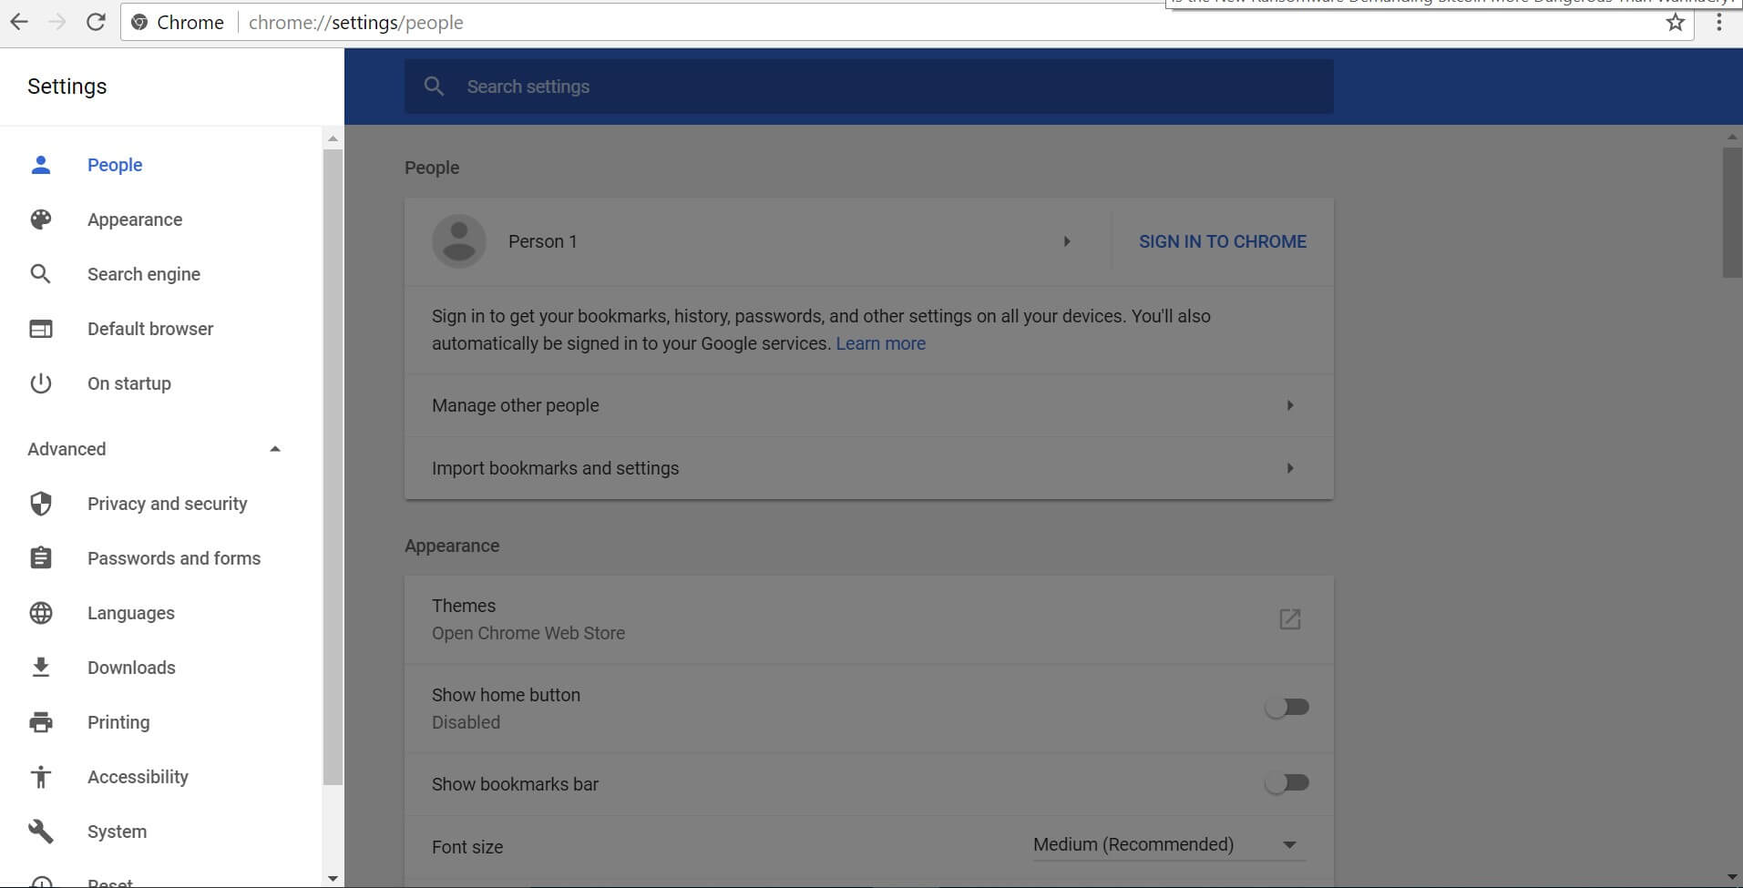Click the Chrome logo in address bar
The height and width of the screenshot is (888, 1743).
(139, 23)
